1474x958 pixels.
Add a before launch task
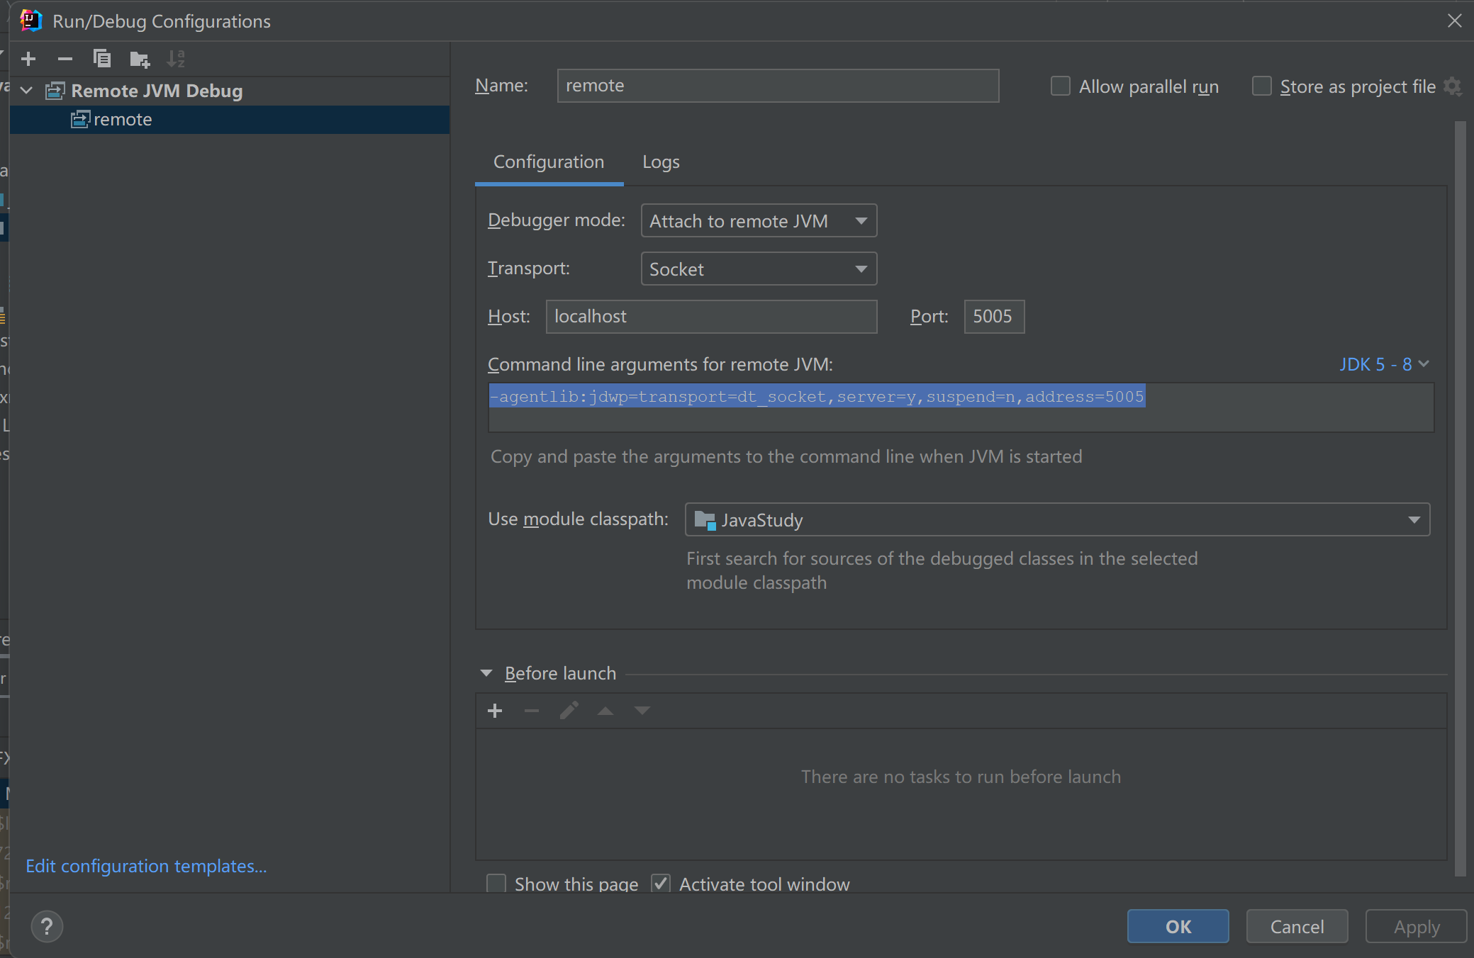point(496,711)
